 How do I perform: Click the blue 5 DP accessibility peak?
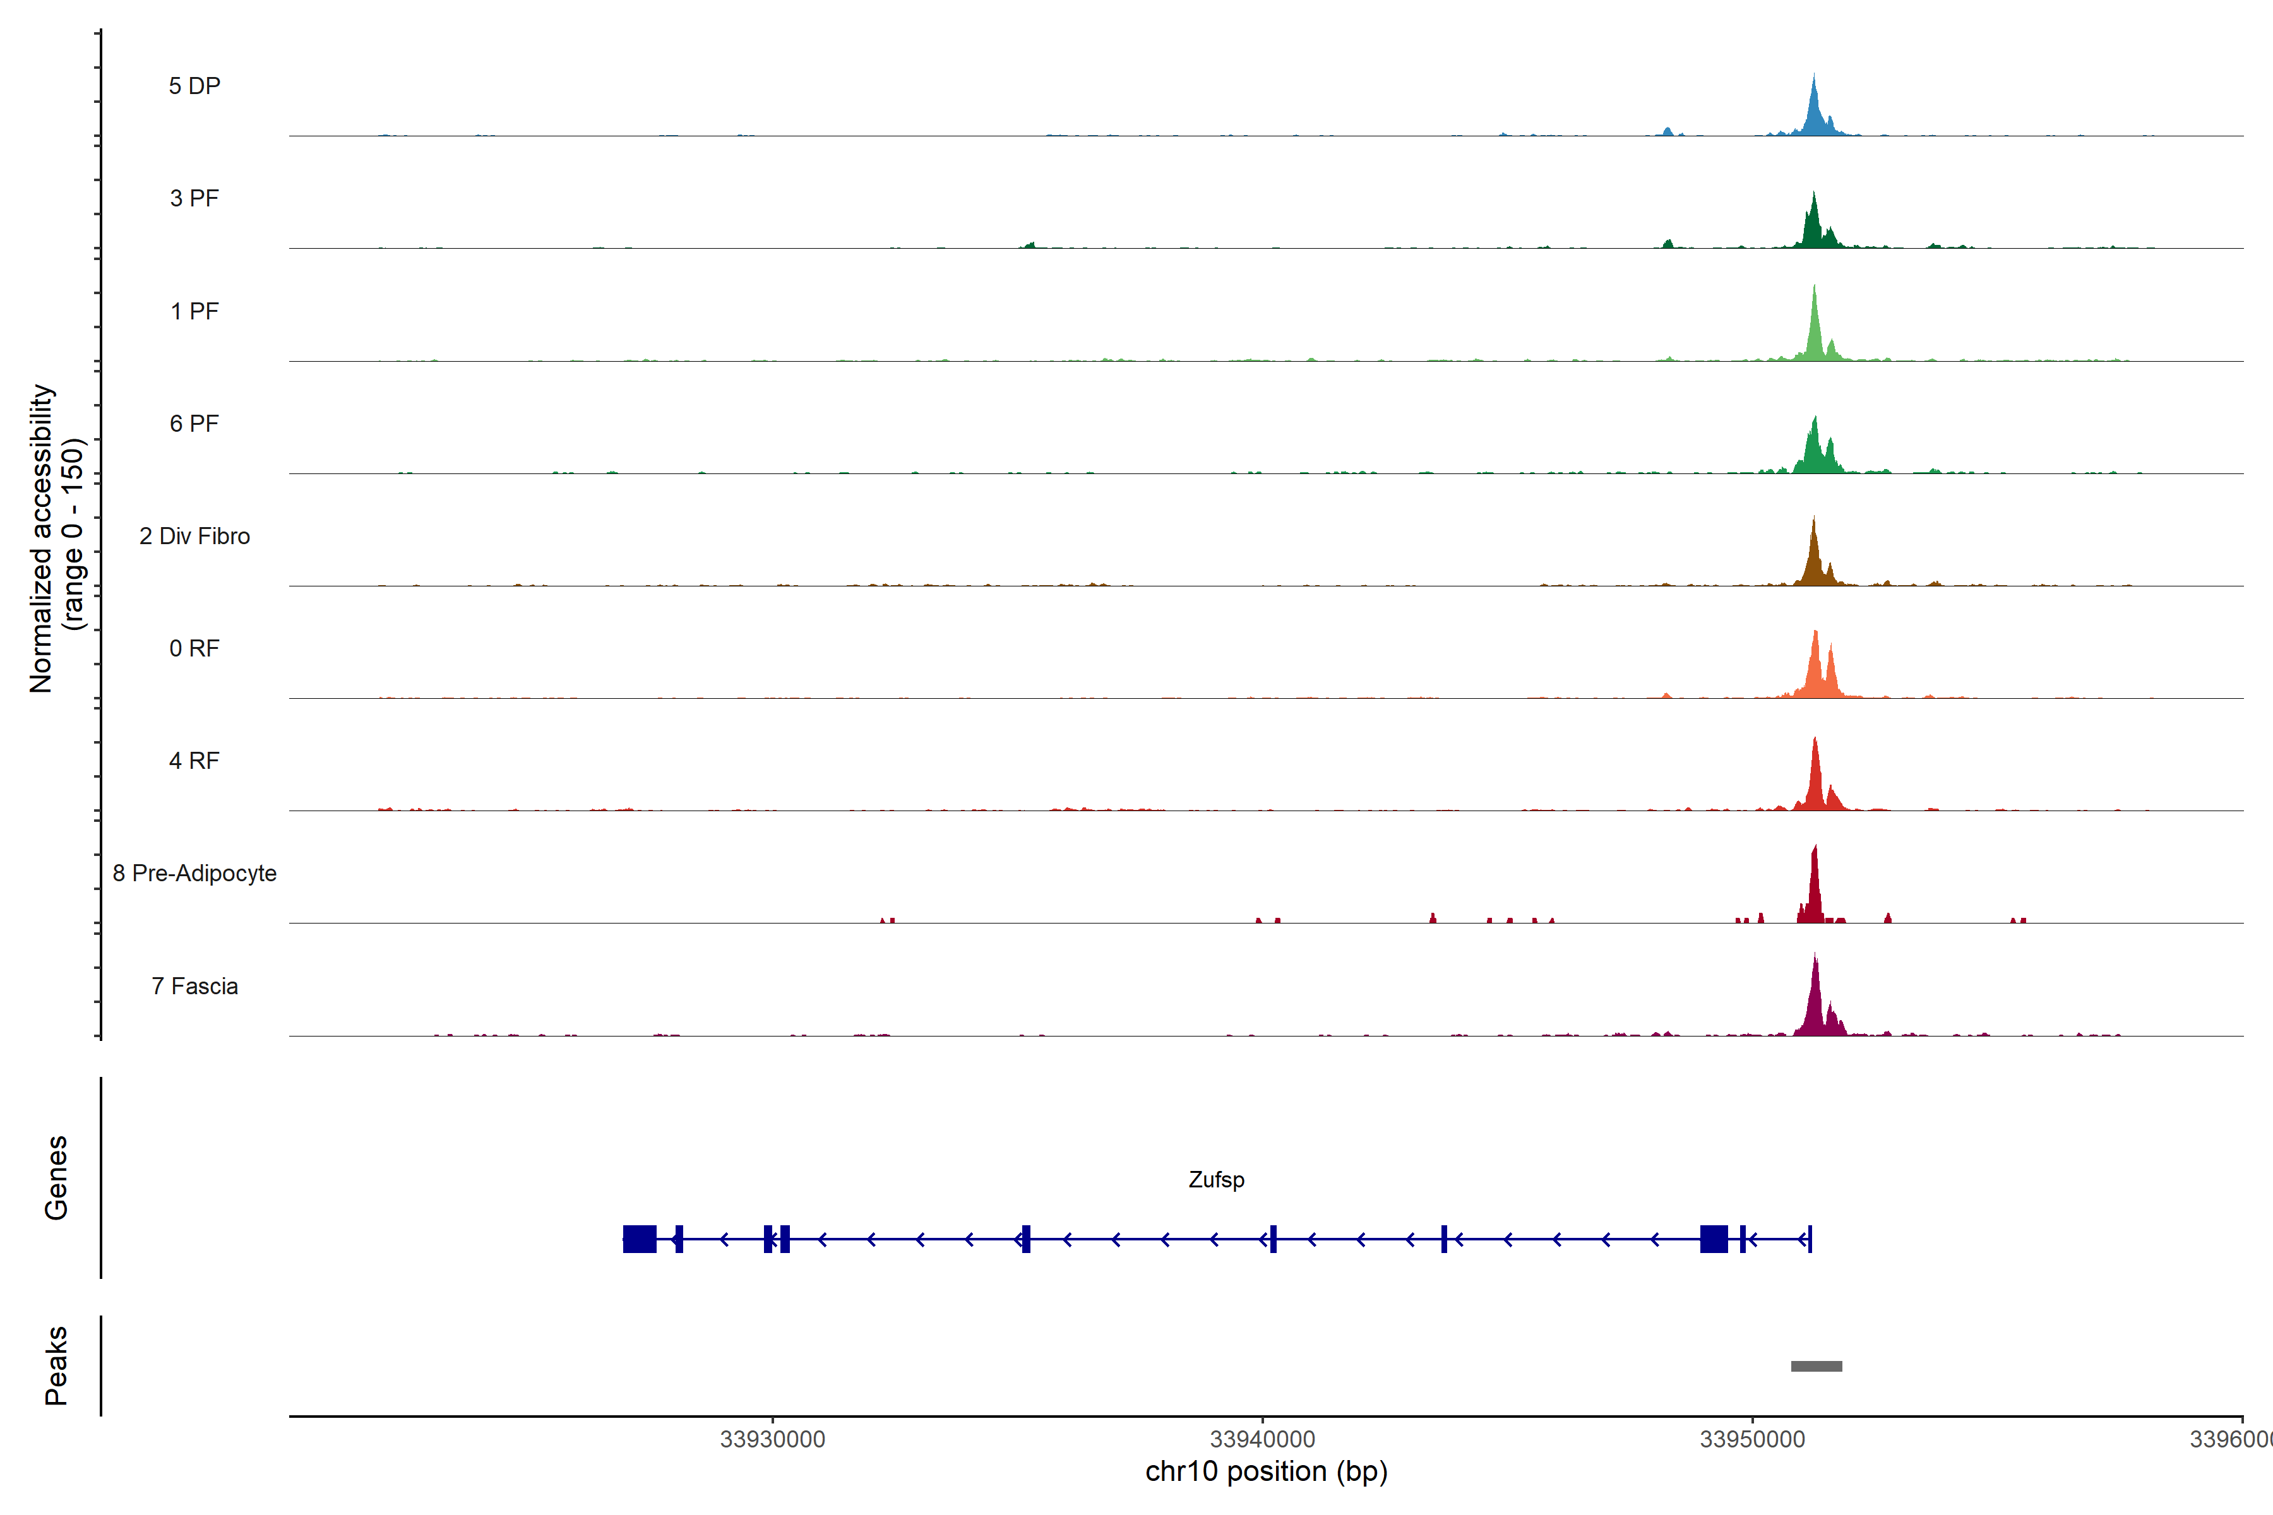click(1814, 114)
